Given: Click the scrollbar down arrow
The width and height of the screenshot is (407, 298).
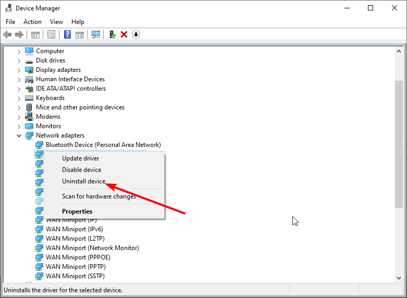Looking at the screenshot, I should click(x=399, y=278).
